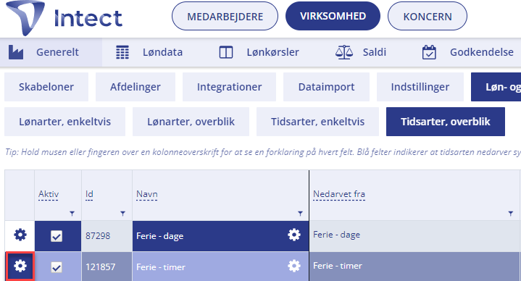This screenshot has height=281, width=521.
Task: Click the Godkendelse calendar icon
Action: pyautogui.click(x=429, y=52)
